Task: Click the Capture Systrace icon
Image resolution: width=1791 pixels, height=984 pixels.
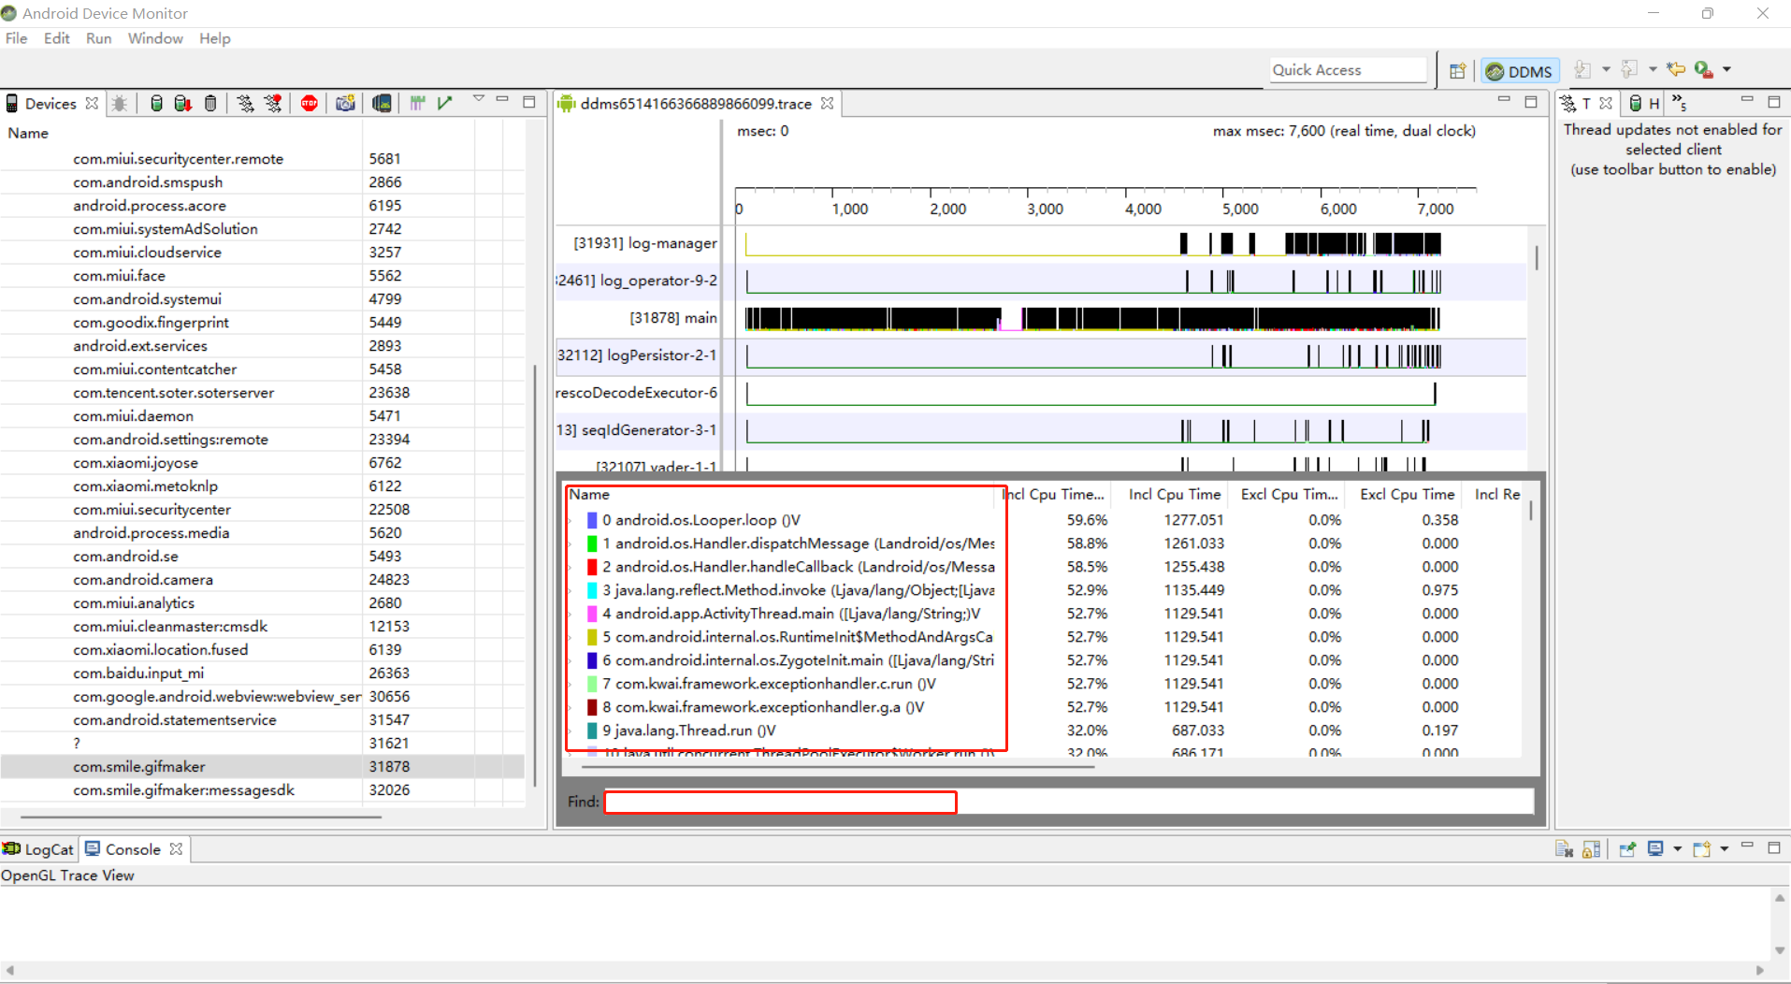Action: [x=417, y=104]
